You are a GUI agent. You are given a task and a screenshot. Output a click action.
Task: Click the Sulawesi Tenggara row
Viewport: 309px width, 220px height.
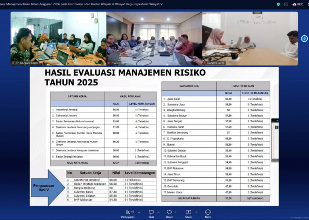pyautogui.click(x=216, y=162)
